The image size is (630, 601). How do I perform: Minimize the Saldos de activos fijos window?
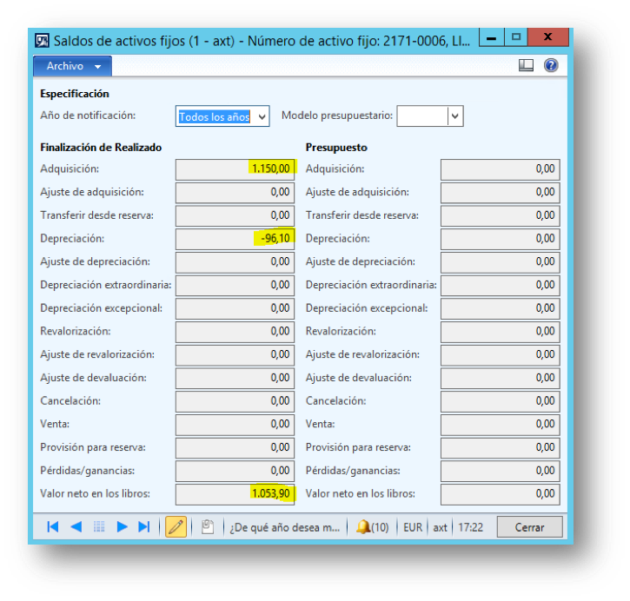[x=491, y=37]
